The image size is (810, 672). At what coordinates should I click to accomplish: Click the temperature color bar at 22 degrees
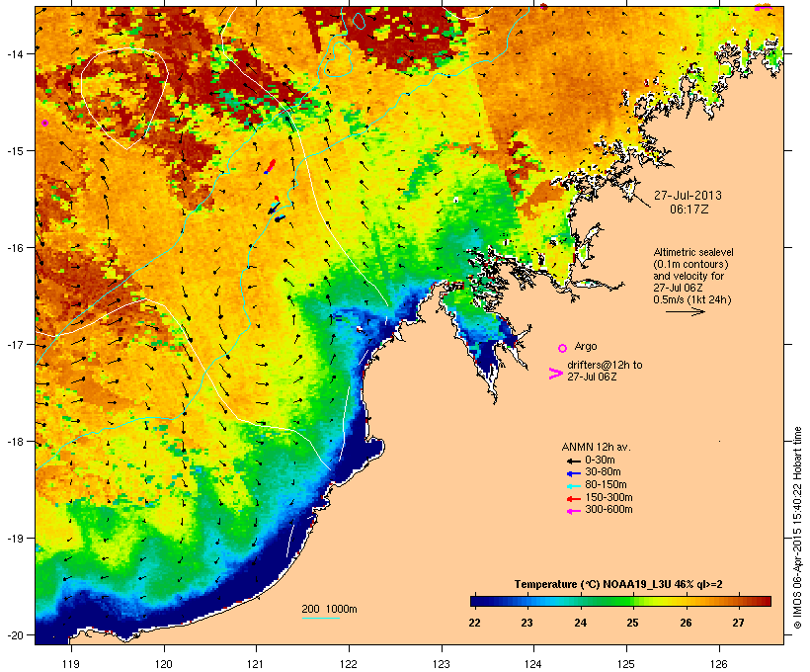pos(474,601)
